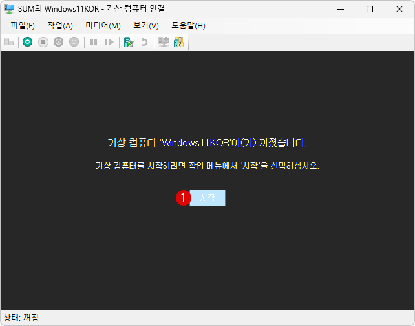Click the Save state toolbar icon
Screen dimensions: 415x326
pos(74,42)
